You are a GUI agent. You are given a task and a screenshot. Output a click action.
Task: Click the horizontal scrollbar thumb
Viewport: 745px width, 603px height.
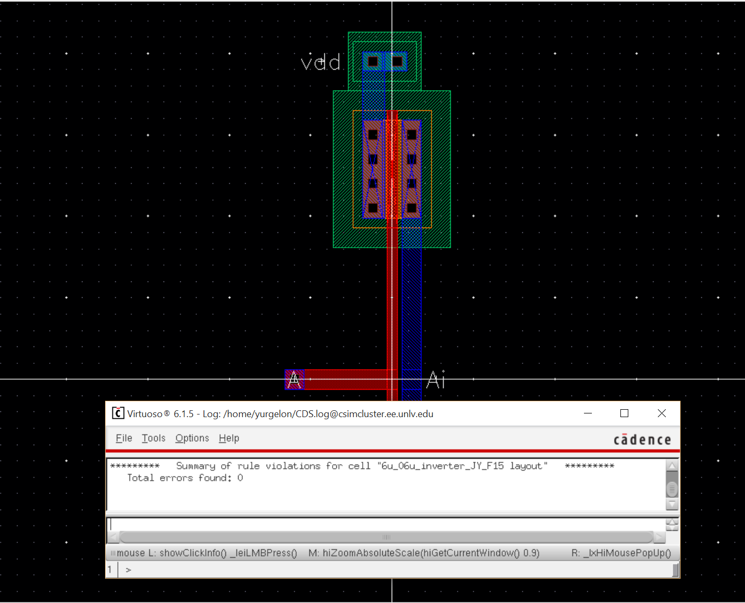click(x=386, y=538)
